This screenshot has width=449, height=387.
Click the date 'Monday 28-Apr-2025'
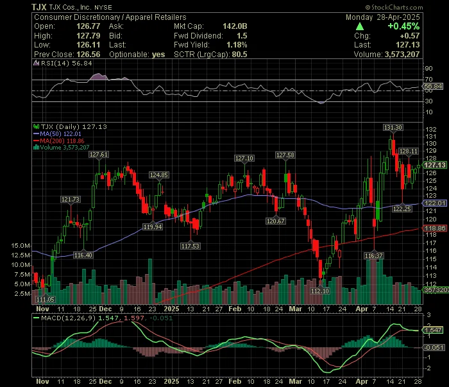pos(382,17)
